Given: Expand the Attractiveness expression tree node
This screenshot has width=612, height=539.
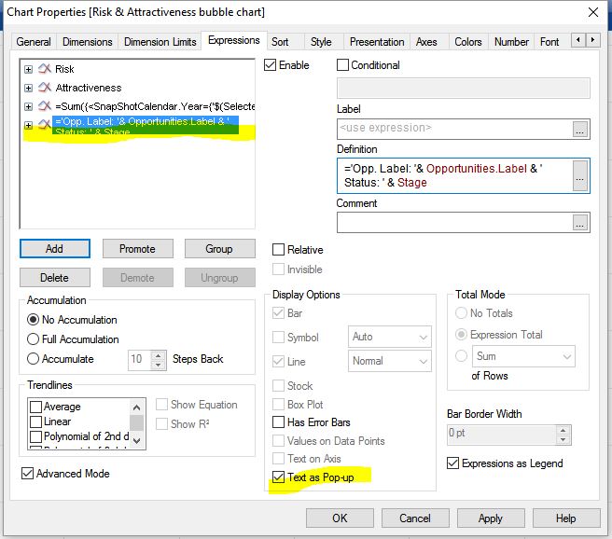Looking at the screenshot, I should [28, 88].
